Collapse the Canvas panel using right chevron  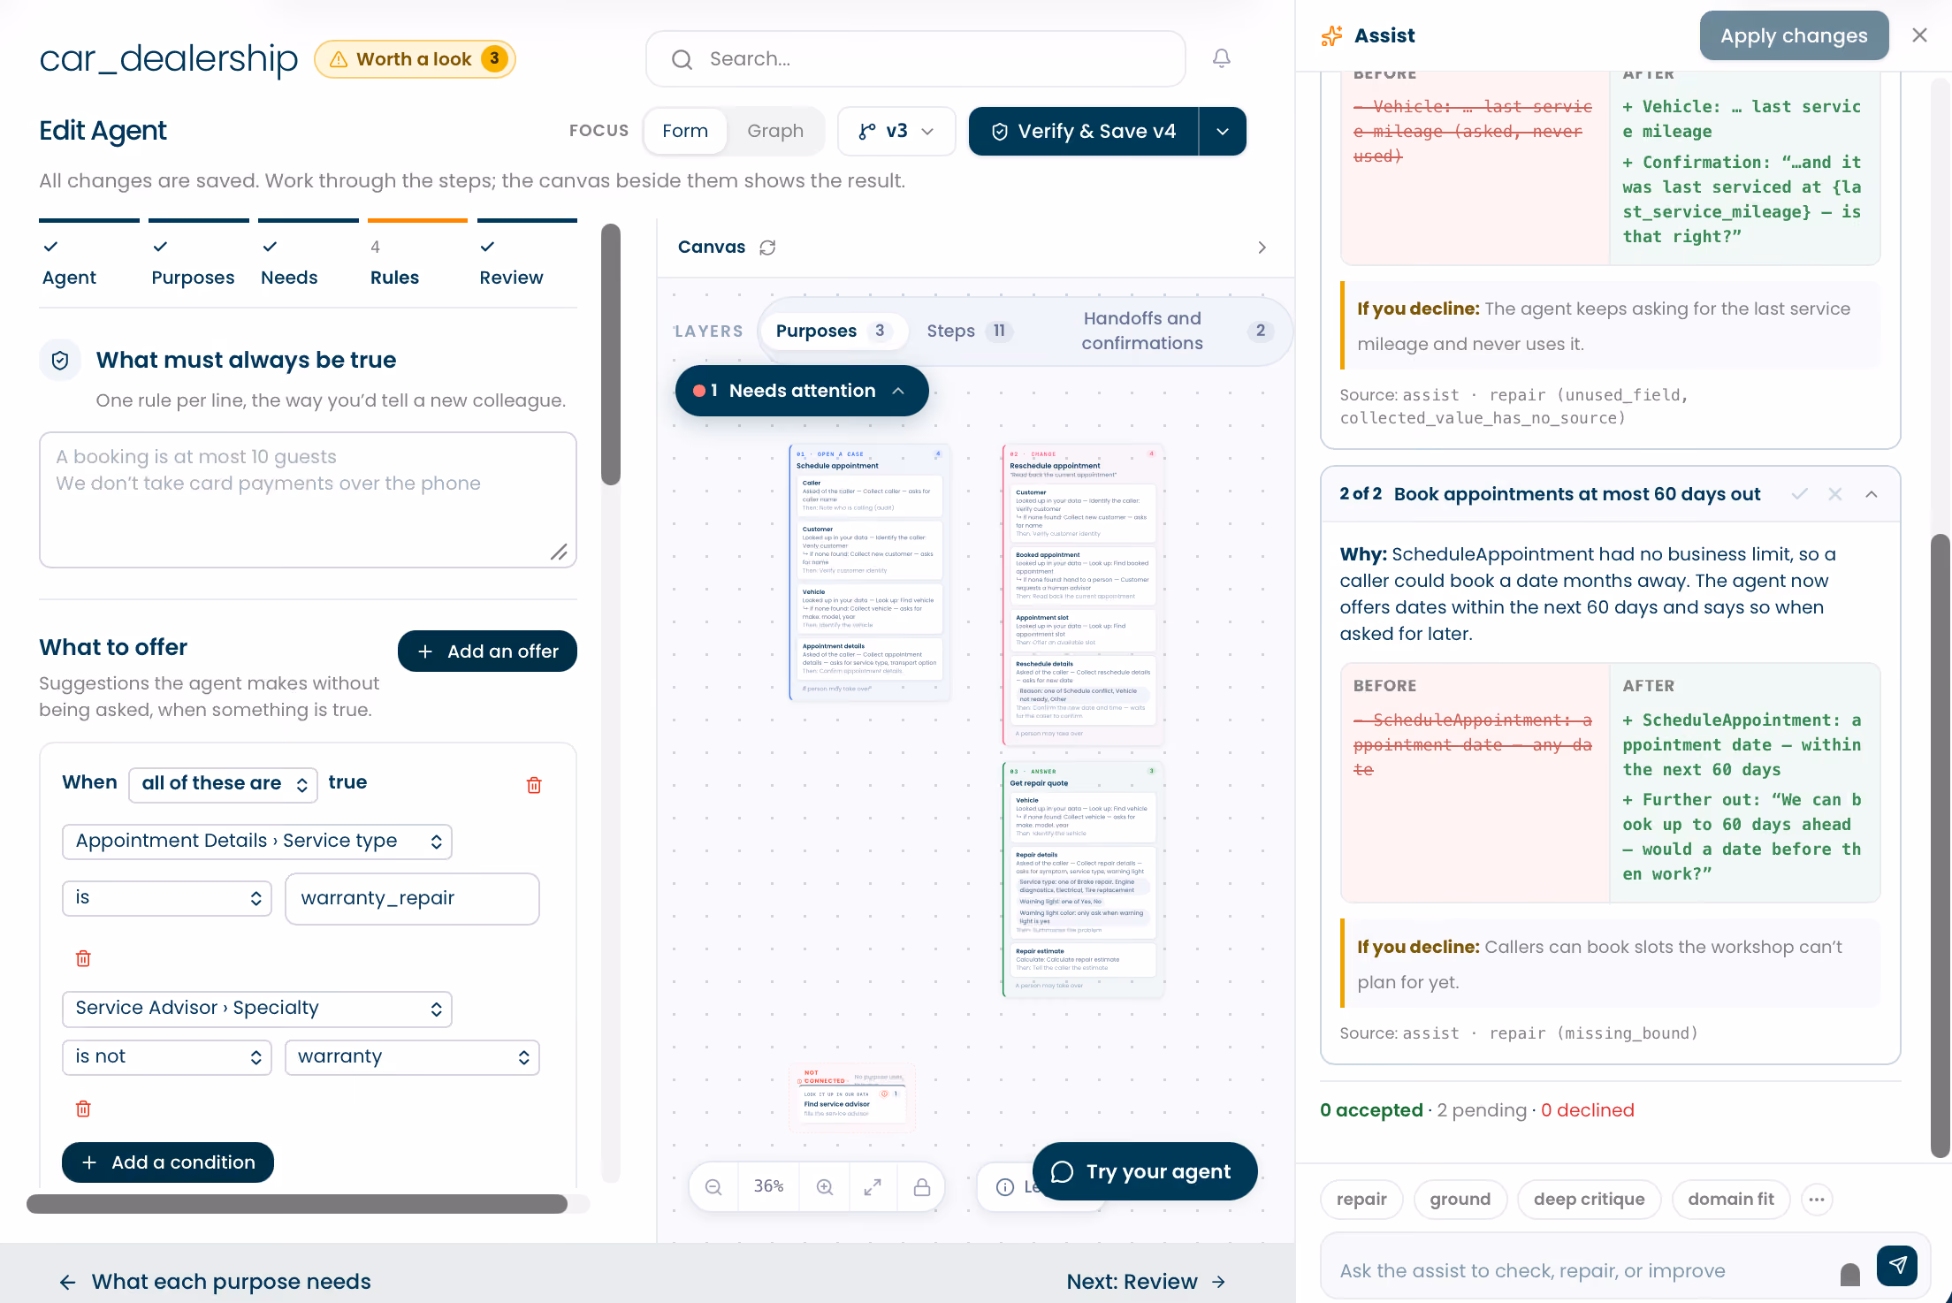coord(1262,248)
